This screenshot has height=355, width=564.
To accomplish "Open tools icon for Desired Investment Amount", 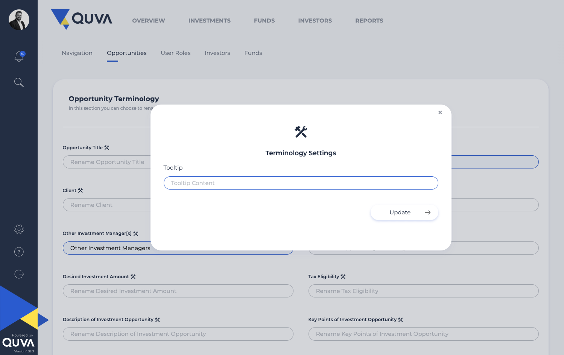I will [133, 277].
